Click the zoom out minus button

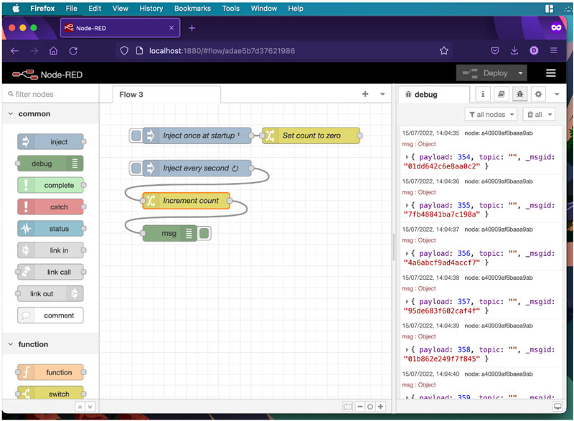pos(360,407)
